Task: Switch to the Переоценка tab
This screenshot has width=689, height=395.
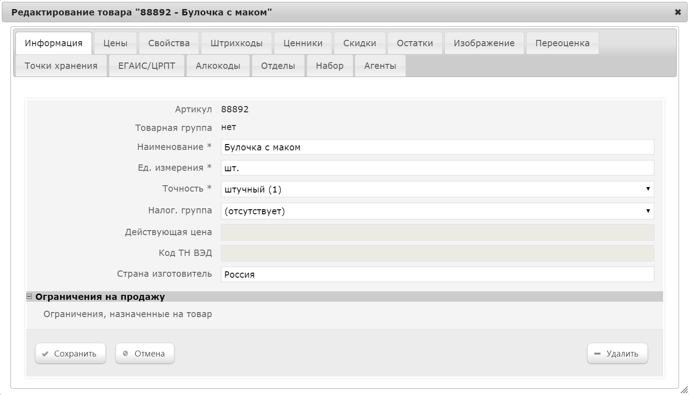Action: pos(562,43)
